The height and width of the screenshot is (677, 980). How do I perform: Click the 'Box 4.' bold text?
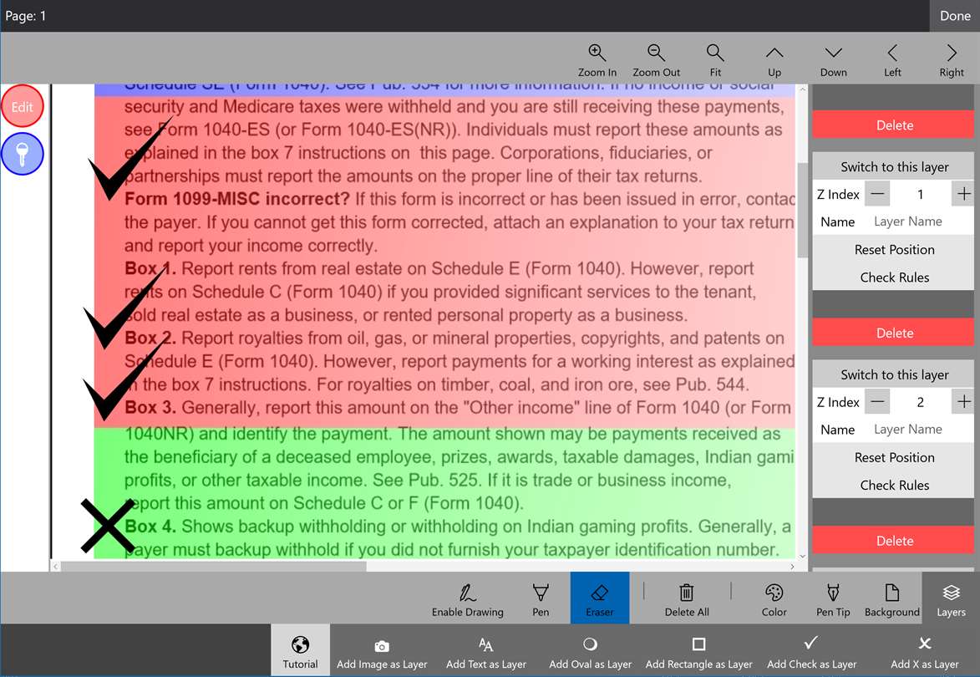click(x=150, y=527)
